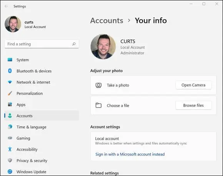Screen dimensions: 223x176
Task: Click the back arrow in title bar
Action: point(6,6)
